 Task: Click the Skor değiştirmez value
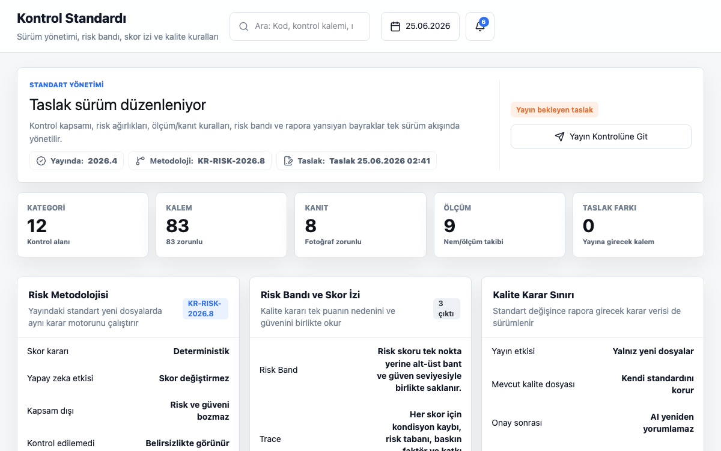[x=194, y=378]
